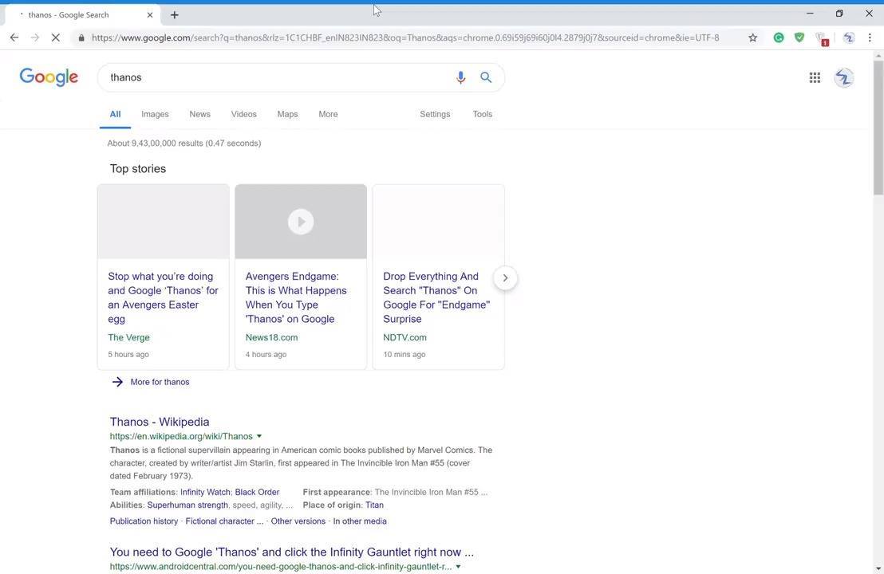Image resolution: width=884 pixels, height=574 pixels.
Task: Open the Infinity Watch link
Action: click(x=205, y=492)
